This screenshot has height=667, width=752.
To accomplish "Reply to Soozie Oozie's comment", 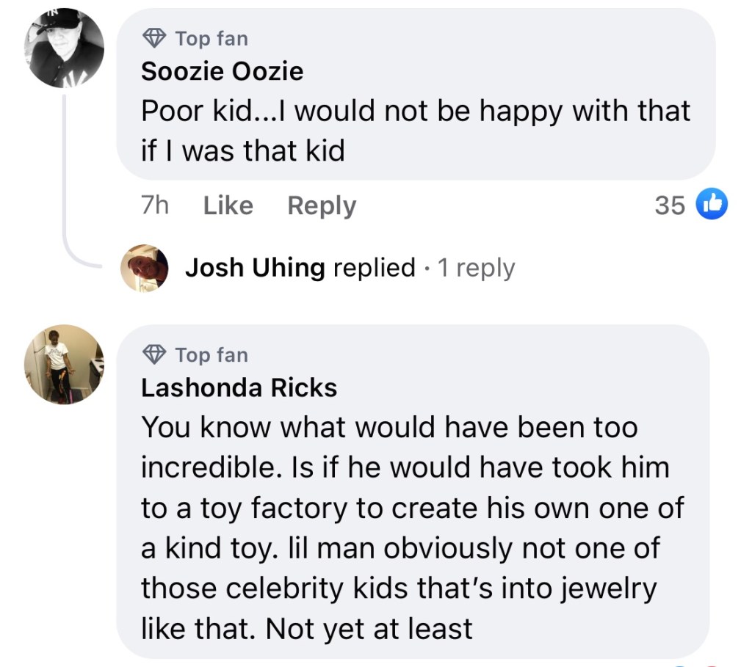I will pos(322,205).
